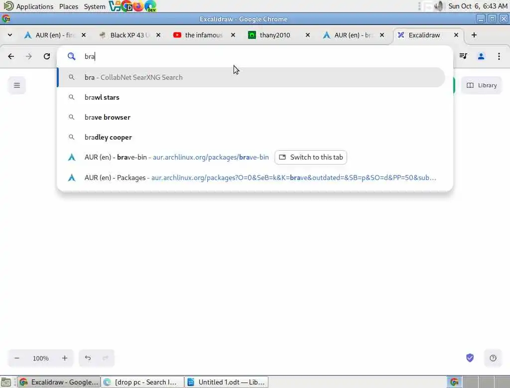Redo Excalidraw action
The height and width of the screenshot is (388, 510).
coord(106,358)
